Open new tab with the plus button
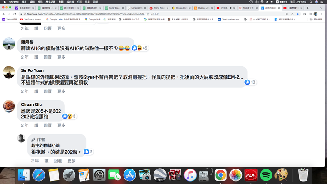 (x=307, y=8)
